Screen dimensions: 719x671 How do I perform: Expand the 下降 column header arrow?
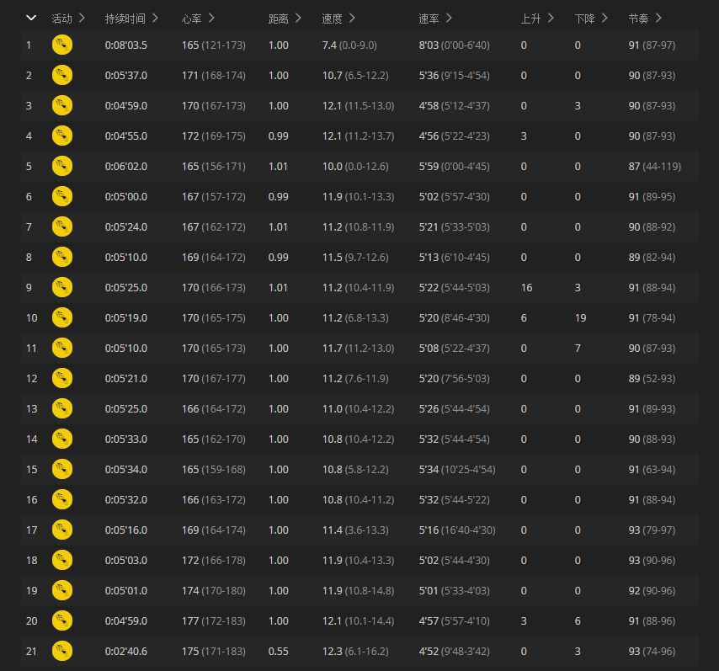click(604, 18)
